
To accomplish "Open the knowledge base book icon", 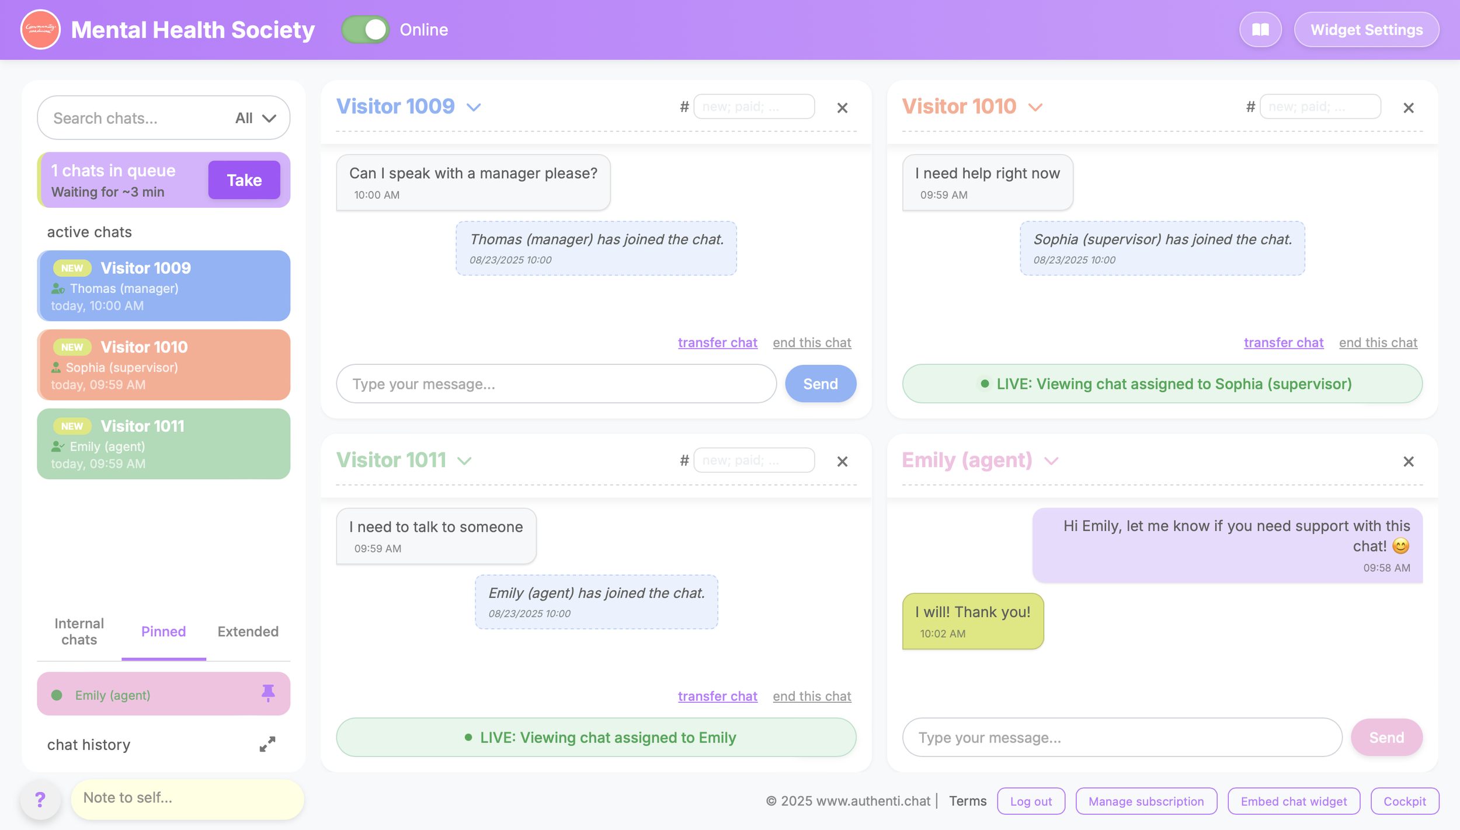I will coord(1260,30).
